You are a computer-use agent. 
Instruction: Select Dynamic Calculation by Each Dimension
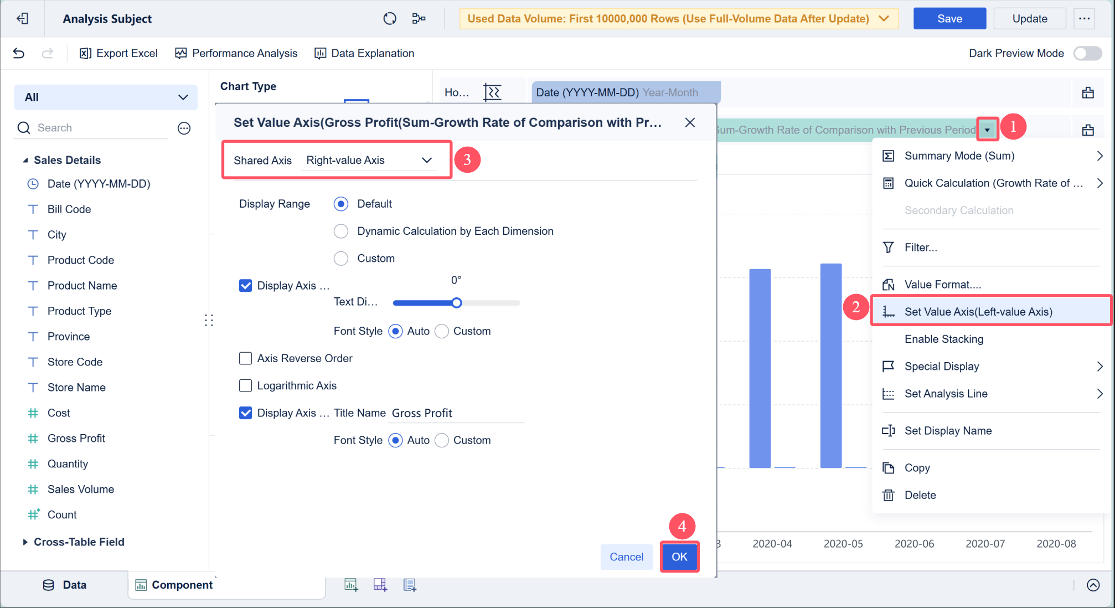pyautogui.click(x=341, y=231)
